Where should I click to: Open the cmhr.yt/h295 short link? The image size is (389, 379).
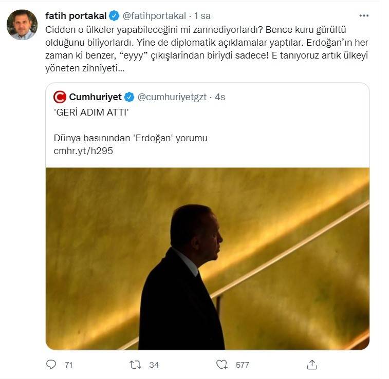pos(83,151)
